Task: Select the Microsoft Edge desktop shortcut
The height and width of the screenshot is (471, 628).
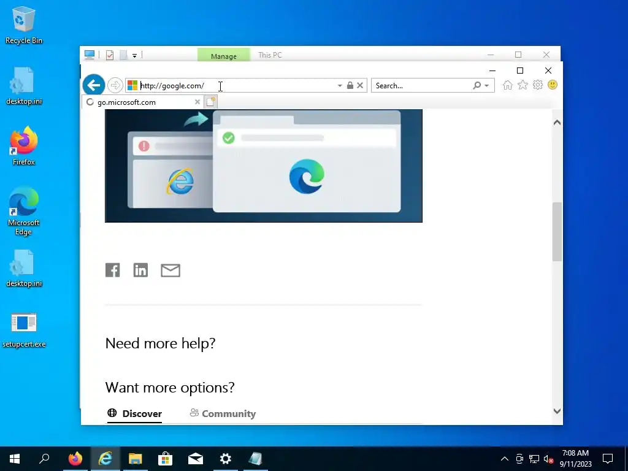Action: (24, 211)
